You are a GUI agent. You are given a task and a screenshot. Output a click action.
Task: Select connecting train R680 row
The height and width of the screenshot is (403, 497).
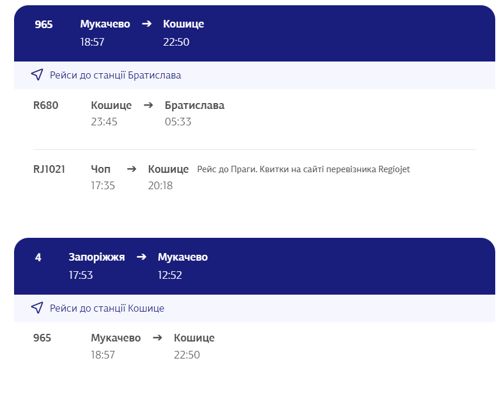(46, 105)
